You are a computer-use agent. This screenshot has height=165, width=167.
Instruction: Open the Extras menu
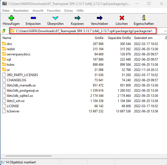[68, 10]
